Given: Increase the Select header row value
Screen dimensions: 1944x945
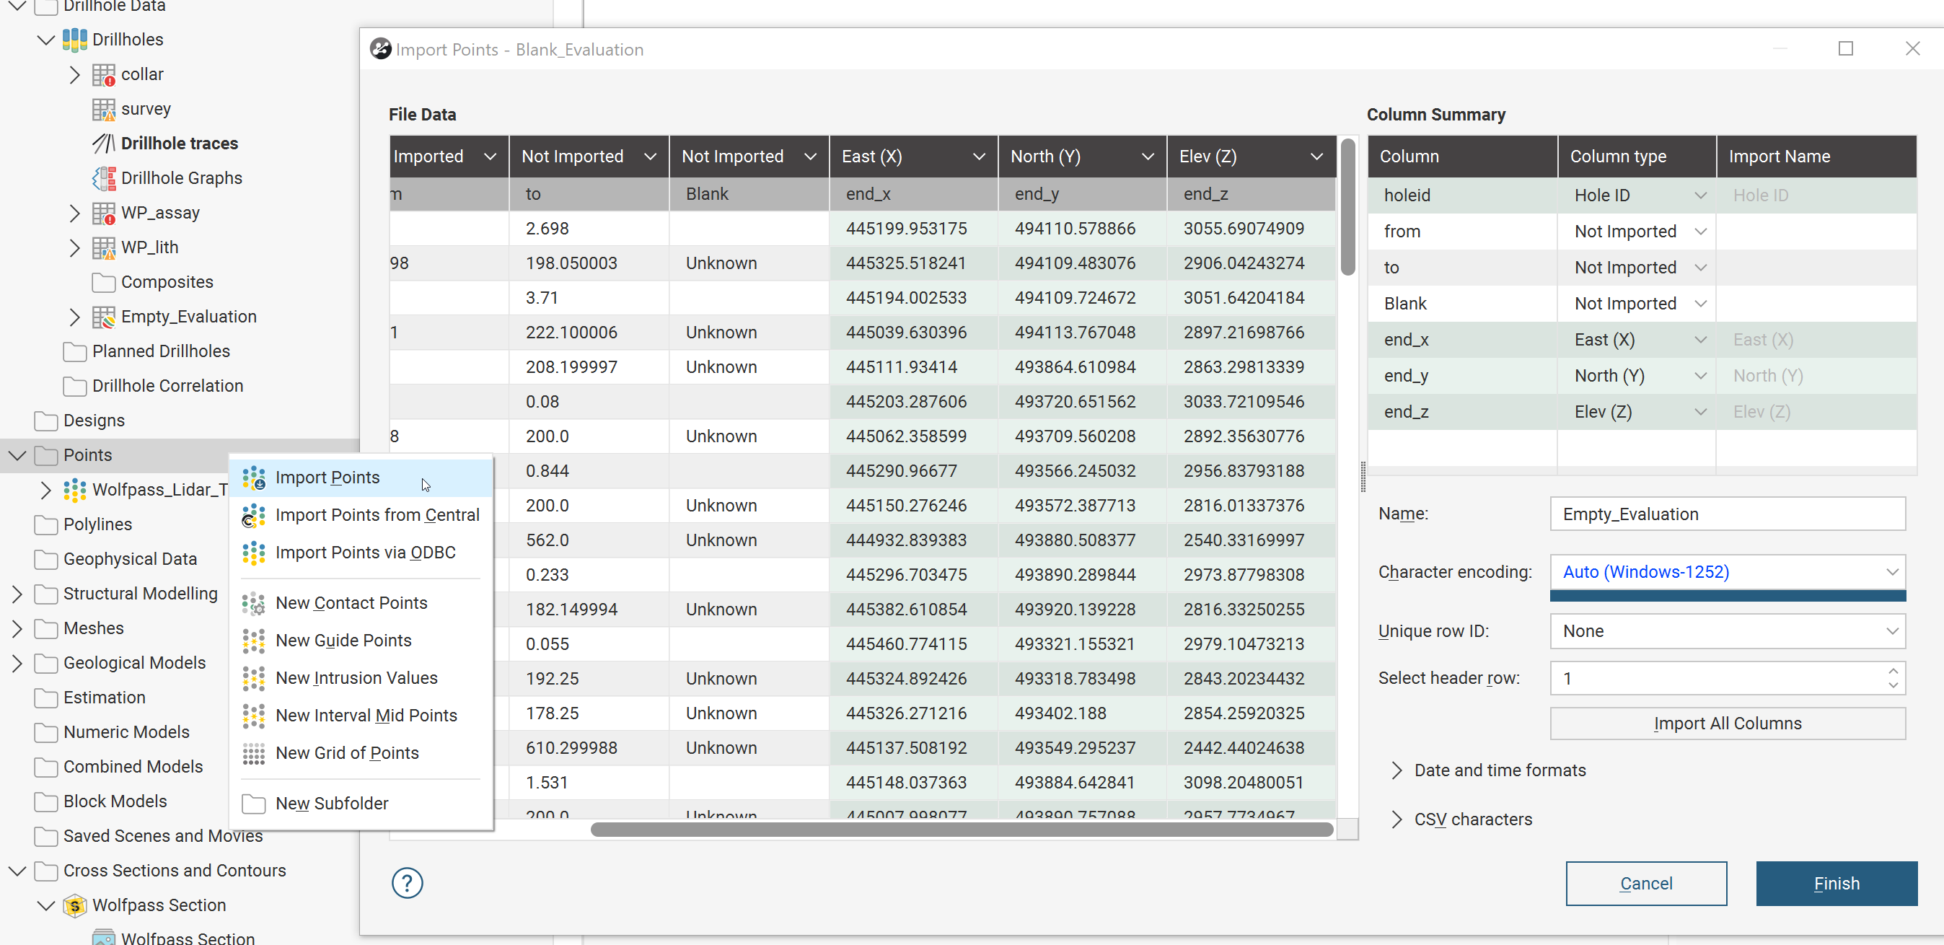Looking at the screenshot, I should [1894, 670].
